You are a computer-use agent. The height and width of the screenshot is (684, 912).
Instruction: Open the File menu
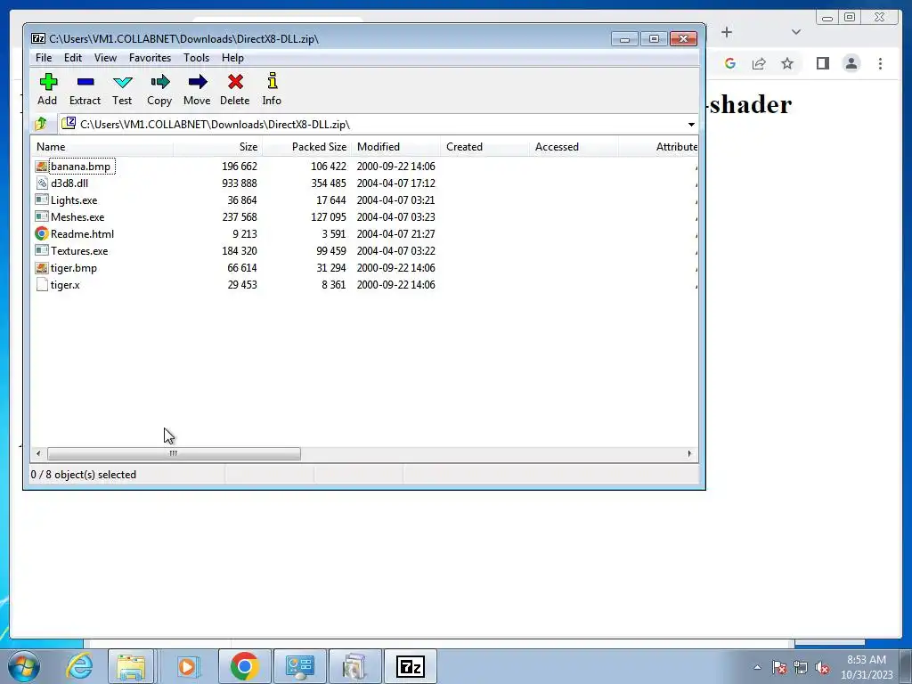pyautogui.click(x=44, y=58)
